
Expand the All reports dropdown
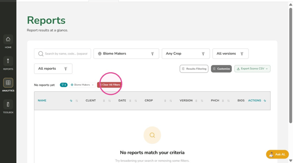pos(53,68)
